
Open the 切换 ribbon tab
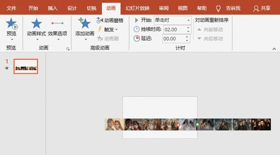[92, 8]
